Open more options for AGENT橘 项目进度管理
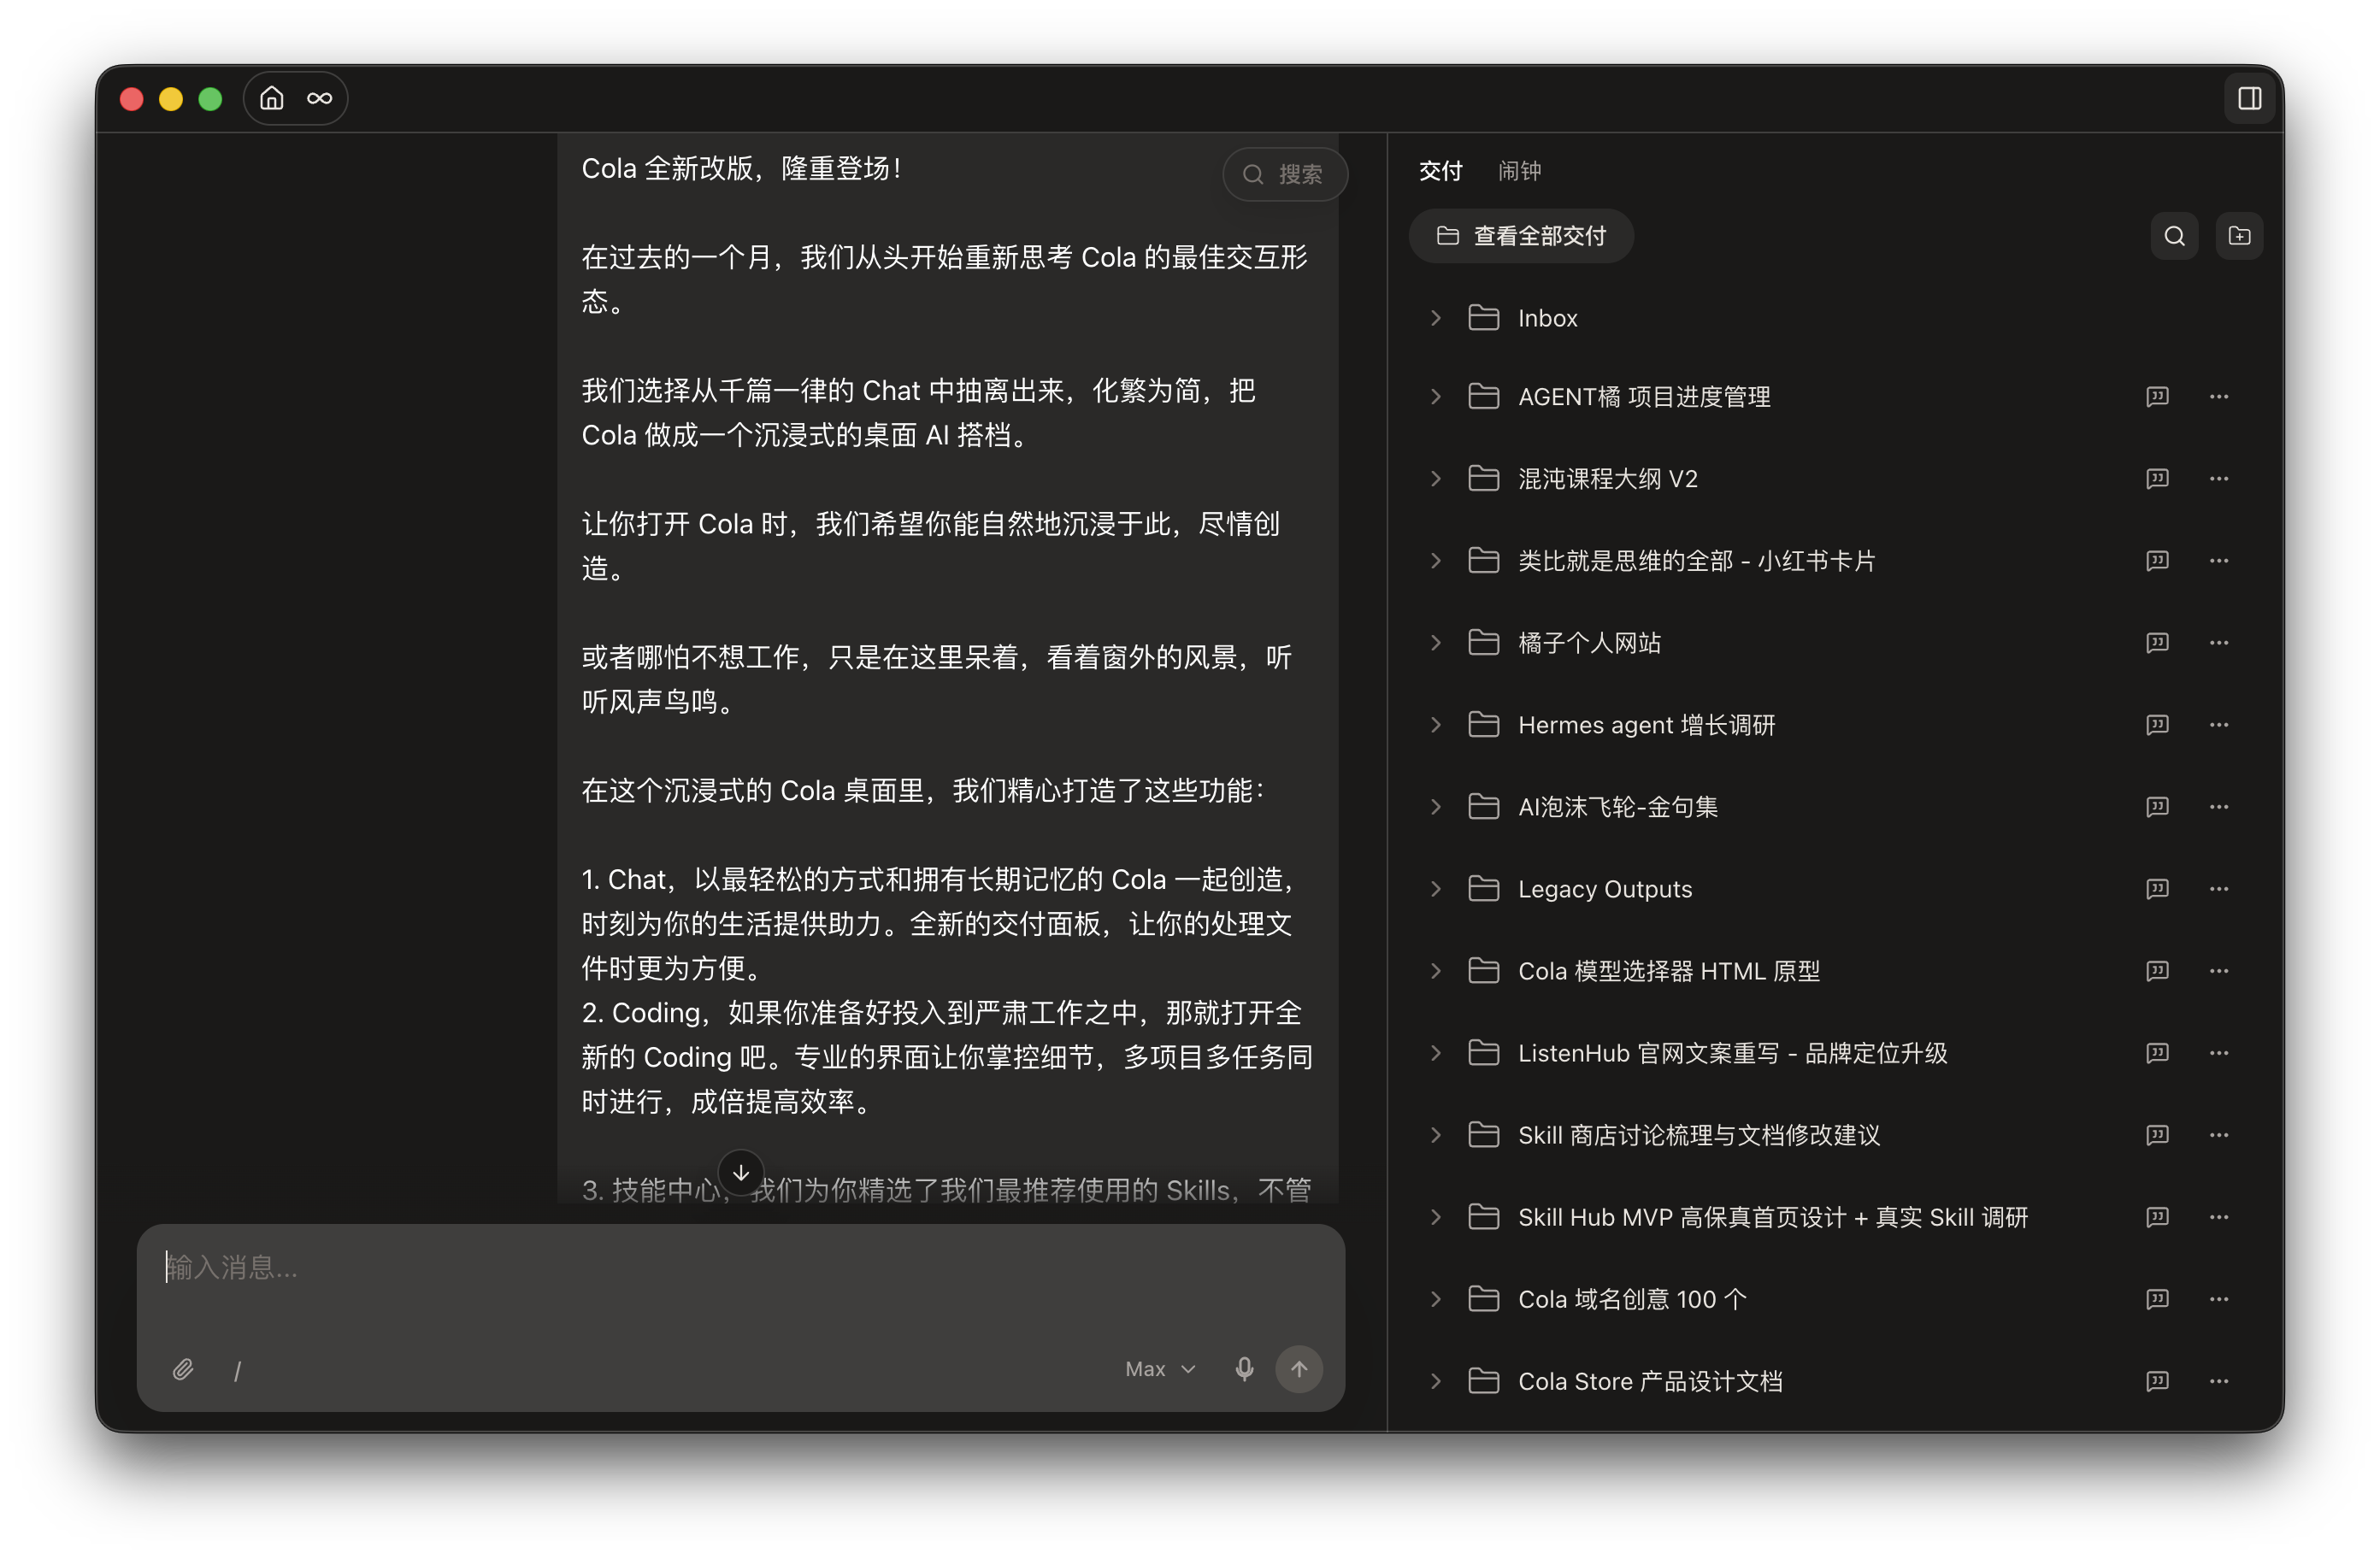2380x1559 pixels. [x=2219, y=397]
